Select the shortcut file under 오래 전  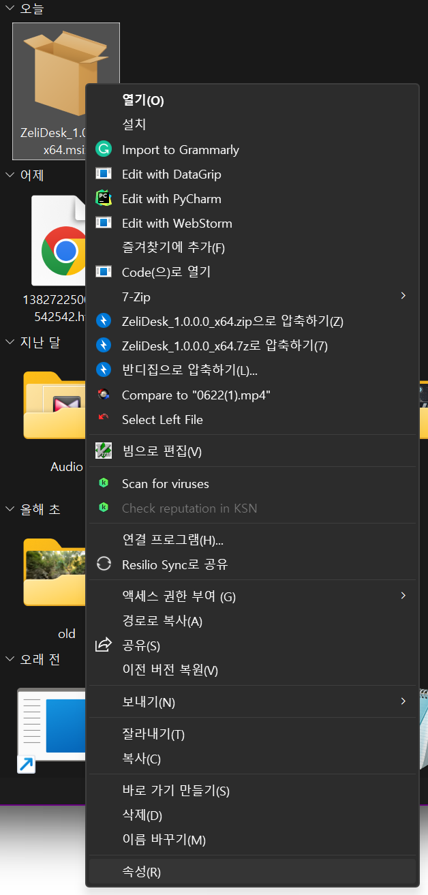click(x=52, y=731)
